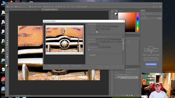This screenshot has width=175, height=98.
Task: Select the Pen tool
Action: coord(7,47)
